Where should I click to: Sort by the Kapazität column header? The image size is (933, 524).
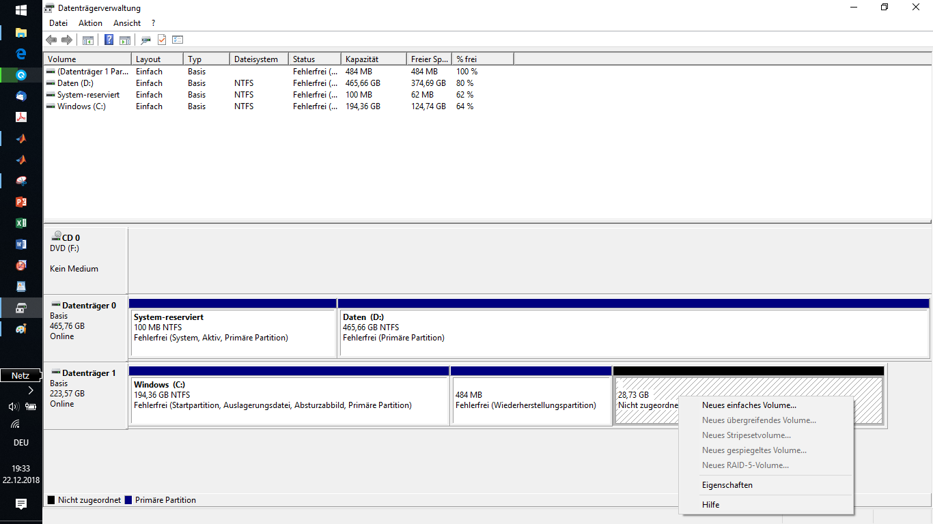pos(374,59)
